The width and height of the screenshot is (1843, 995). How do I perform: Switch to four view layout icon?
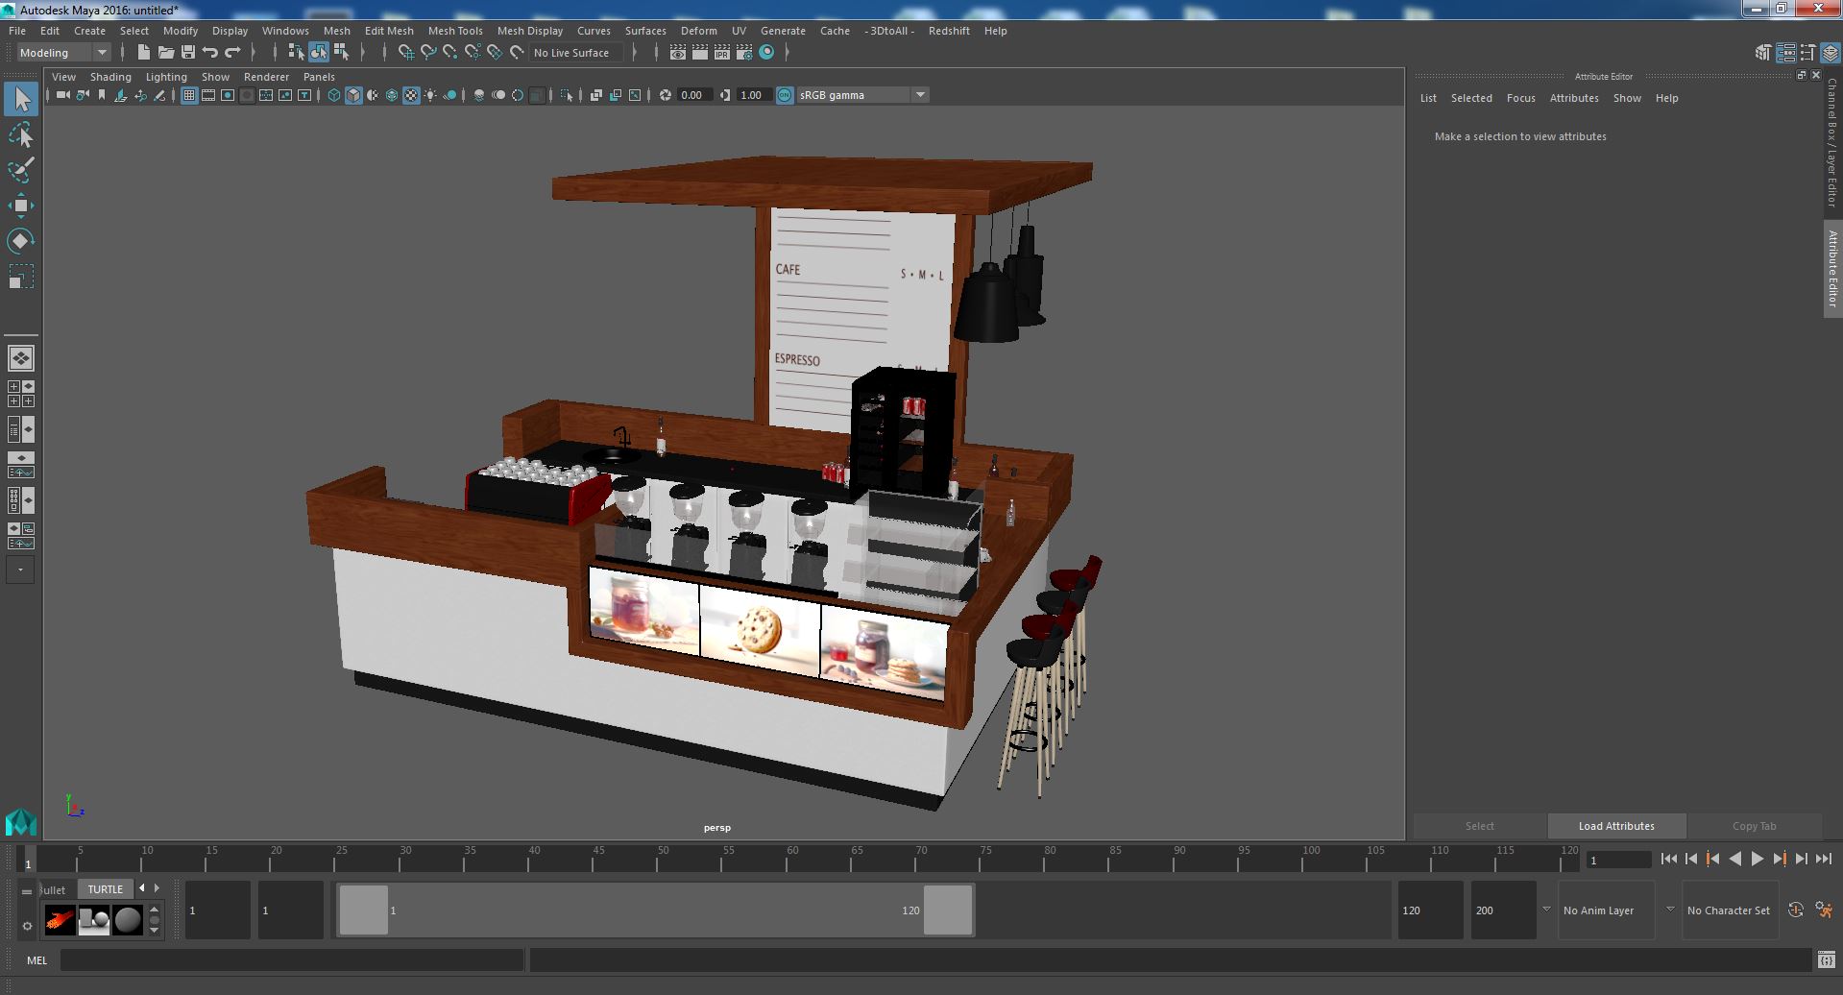click(x=21, y=394)
